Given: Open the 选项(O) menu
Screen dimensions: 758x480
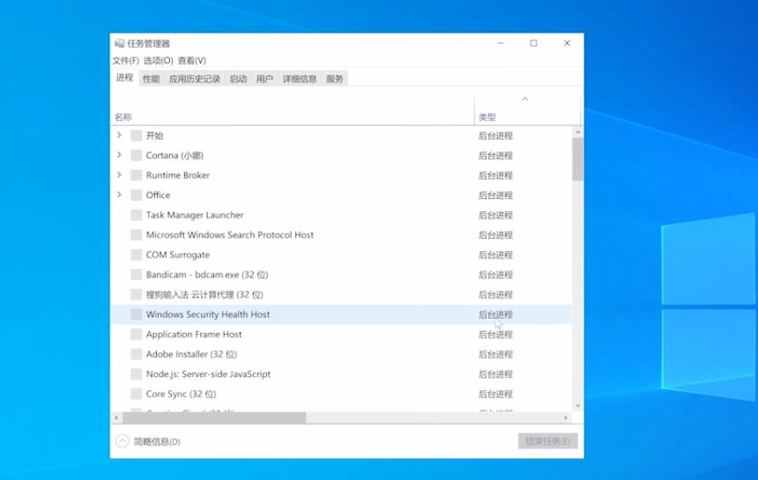Looking at the screenshot, I should pyautogui.click(x=158, y=61).
